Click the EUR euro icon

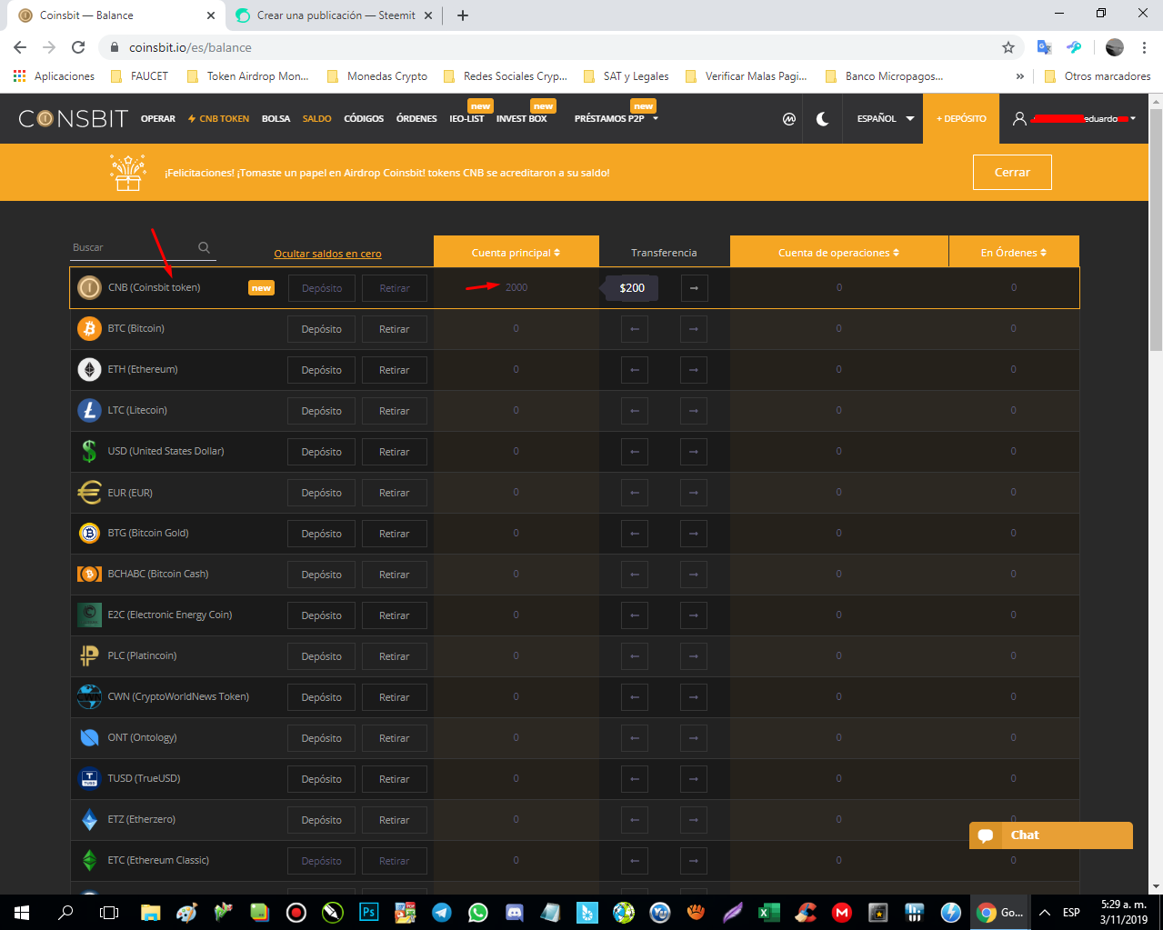click(89, 492)
